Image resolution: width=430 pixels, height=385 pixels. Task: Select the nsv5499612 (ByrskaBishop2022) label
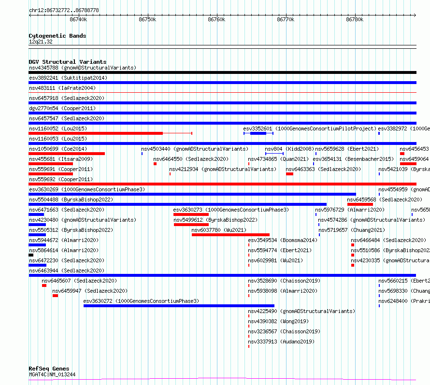tap(215, 220)
